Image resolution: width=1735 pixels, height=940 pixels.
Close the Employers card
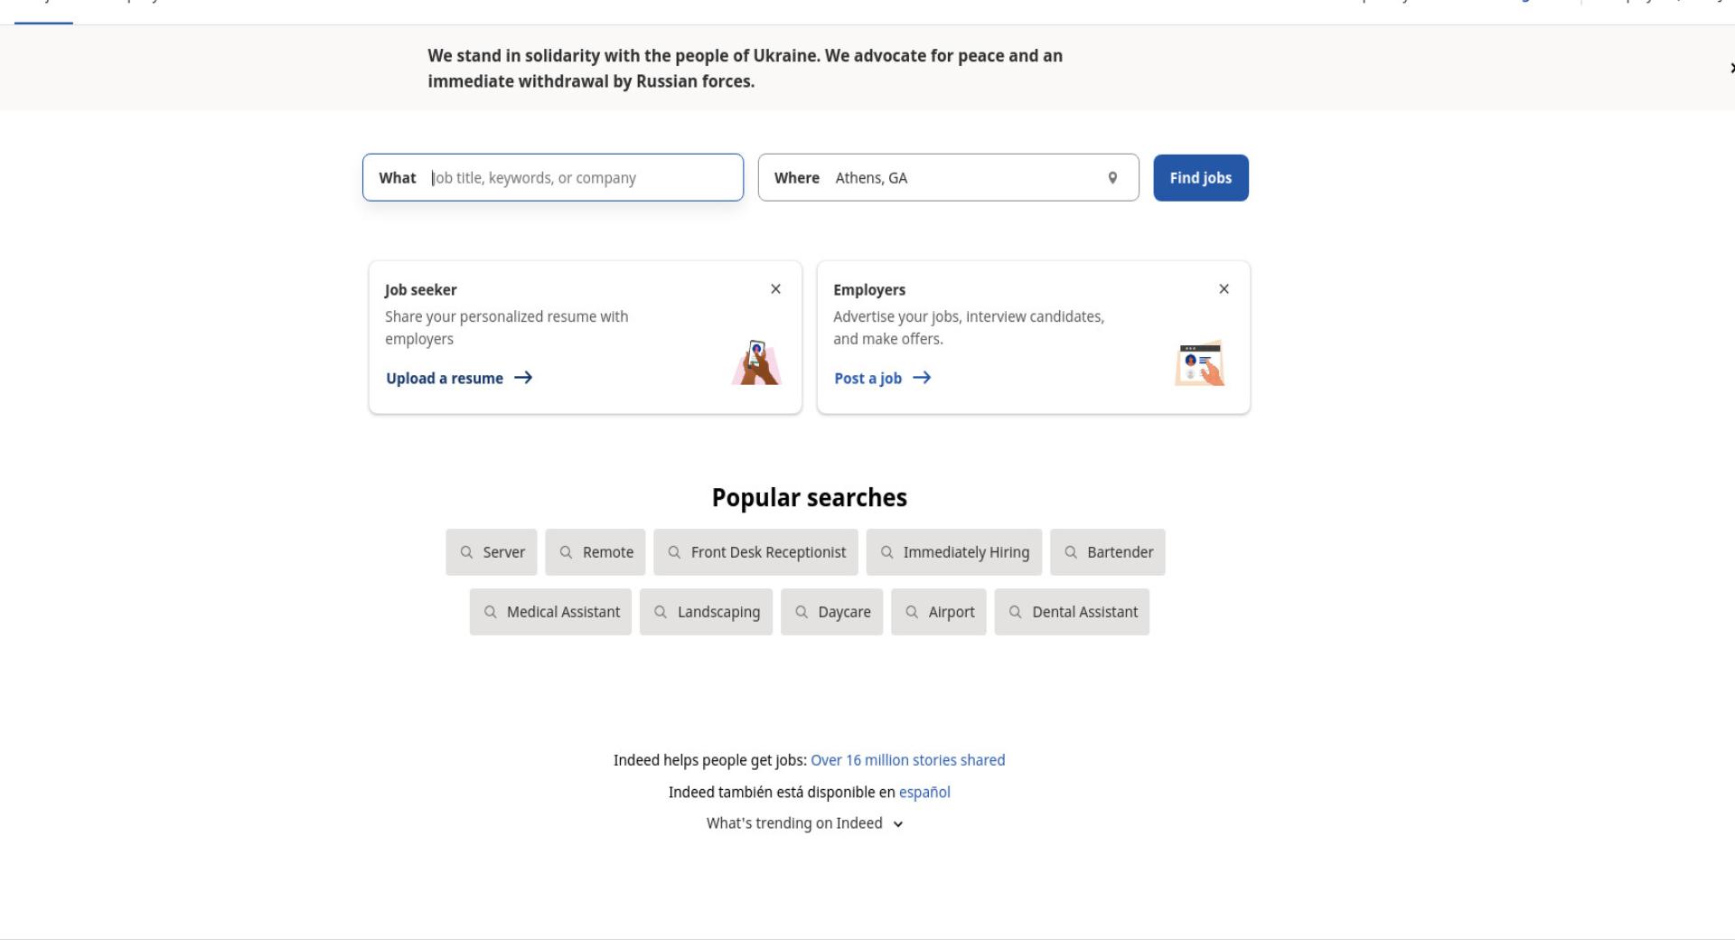point(1224,289)
